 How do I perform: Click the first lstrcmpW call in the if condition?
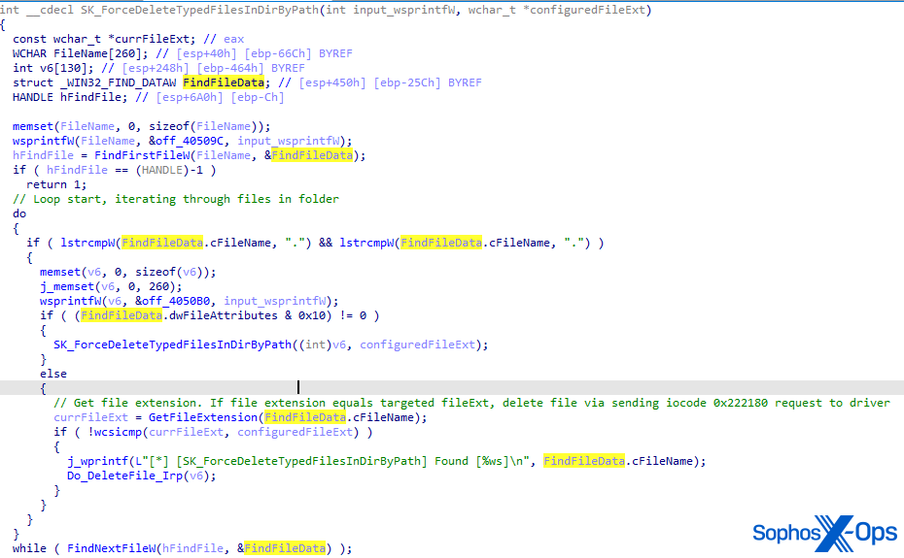click(x=87, y=243)
